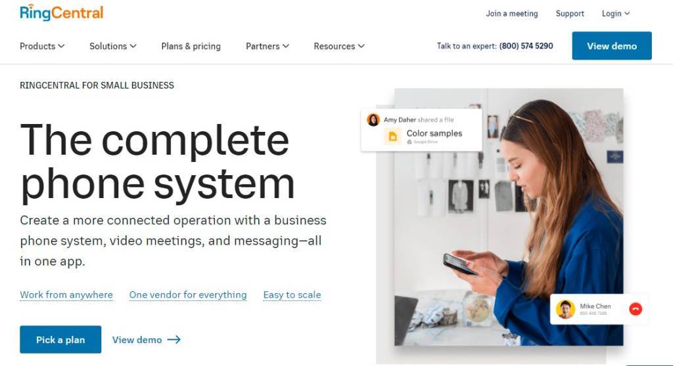Click the yellow Google Drive file icon
Viewport: 673px width, 366px height.
392,136
